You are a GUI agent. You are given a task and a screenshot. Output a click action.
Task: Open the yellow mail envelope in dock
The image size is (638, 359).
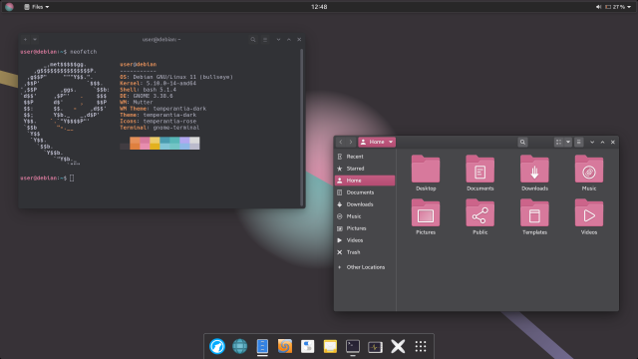(330, 346)
